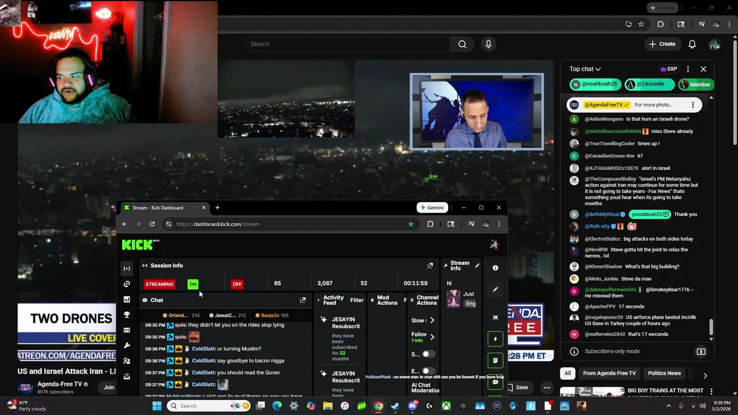Open pinned AgendaFreeTV message options
Screen dimensions: 738x415
click(x=693, y=105)
